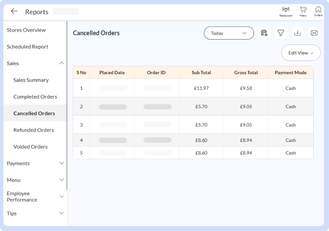This screenshot has height=231, width=329.
Task: Open the Restaurant section icon
Action: pyautogui.click(x=286, y=11)
